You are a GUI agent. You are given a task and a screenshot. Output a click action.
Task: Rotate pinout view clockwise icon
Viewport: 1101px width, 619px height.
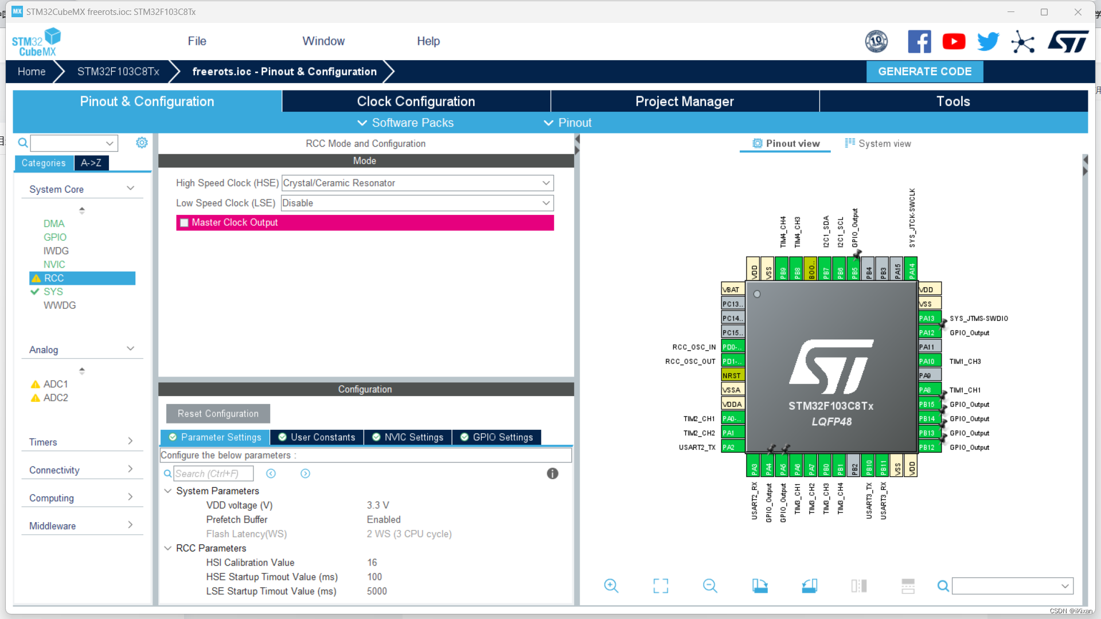tap(760, 586)
